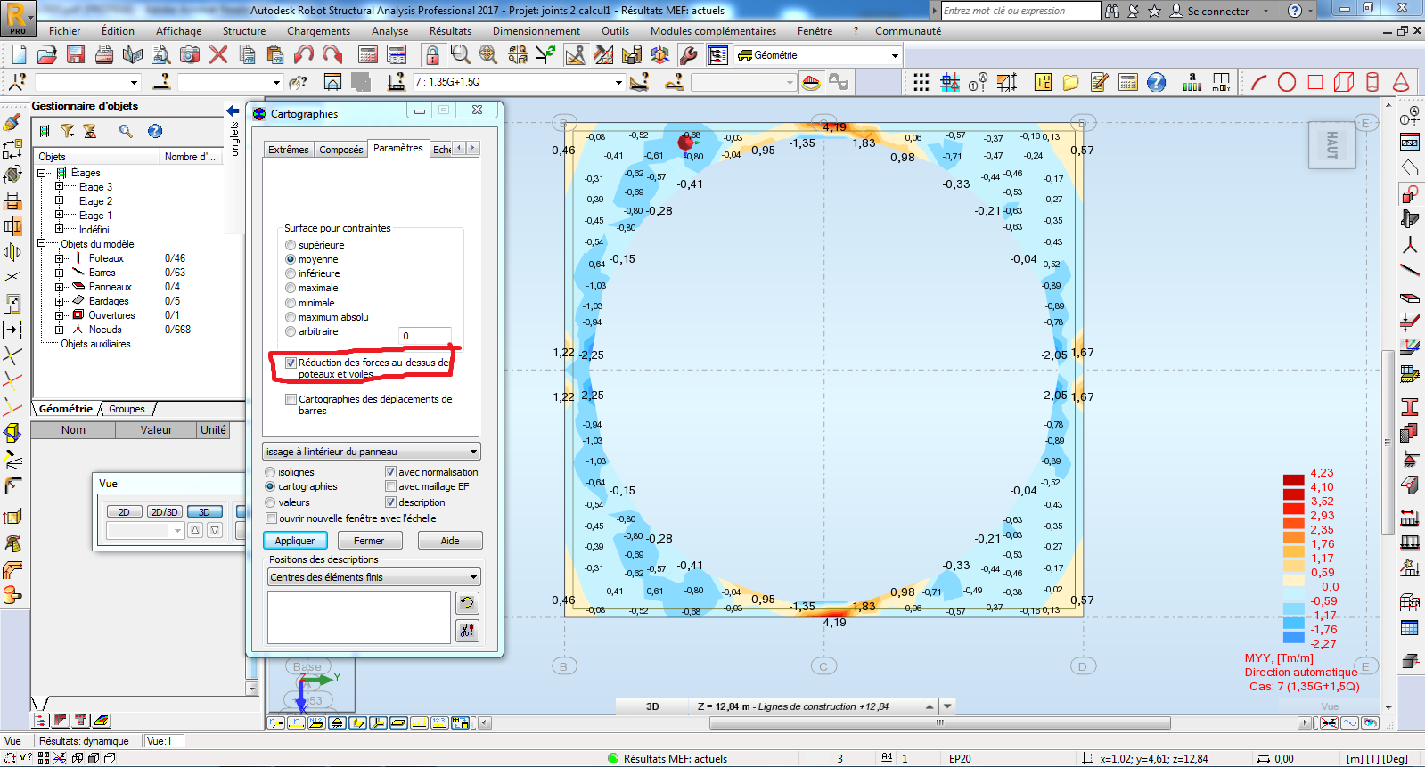This screenshot has height=767, width=1425.
Task: Click the calculator icon in the top toolbar
Action: tap(368, 55)
